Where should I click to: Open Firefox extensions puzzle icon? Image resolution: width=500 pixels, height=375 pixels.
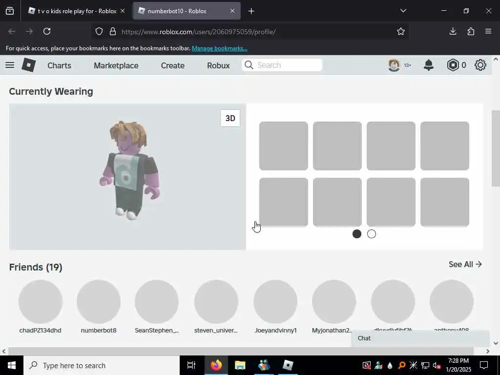(471, 31)
